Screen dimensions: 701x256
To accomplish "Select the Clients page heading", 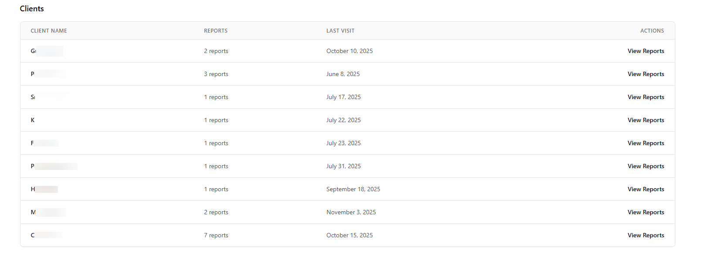I will [32, 8].
